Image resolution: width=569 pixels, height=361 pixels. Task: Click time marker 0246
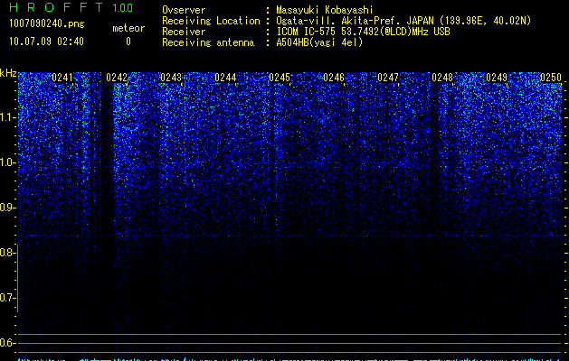[334, 78]
